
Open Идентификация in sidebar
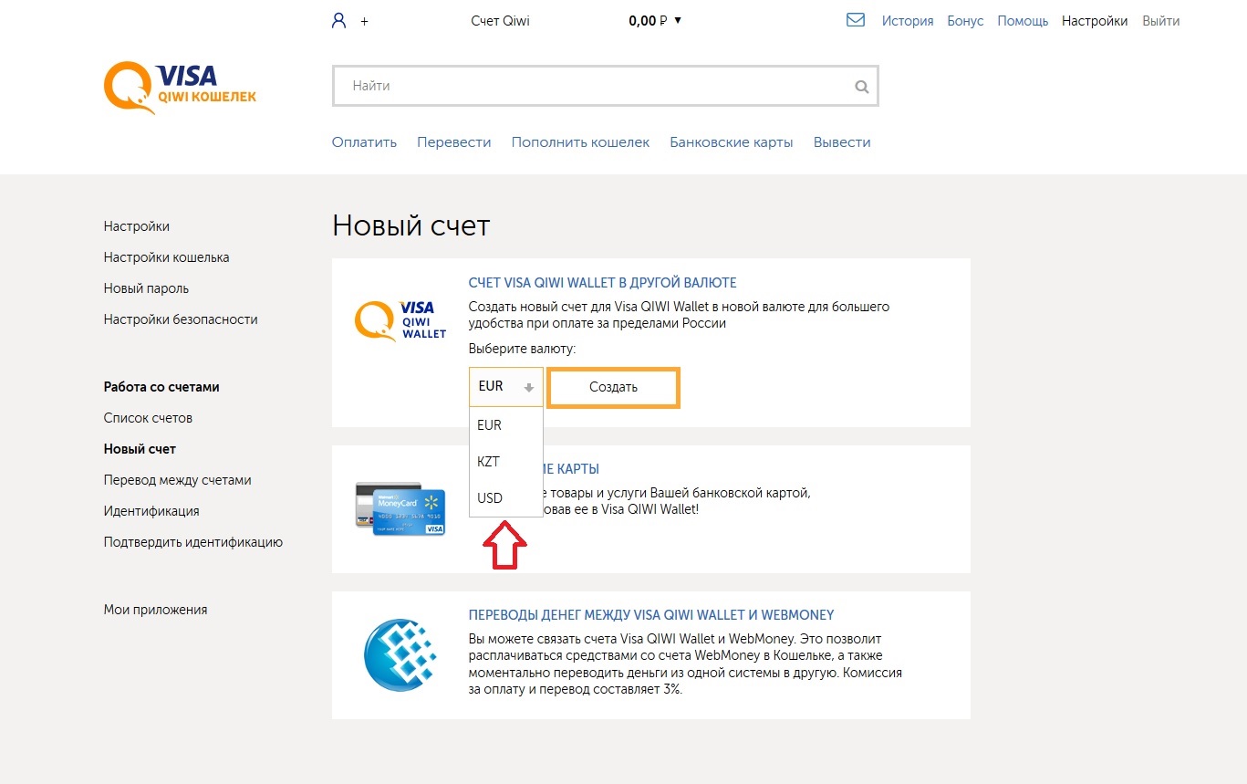(151, 511)
